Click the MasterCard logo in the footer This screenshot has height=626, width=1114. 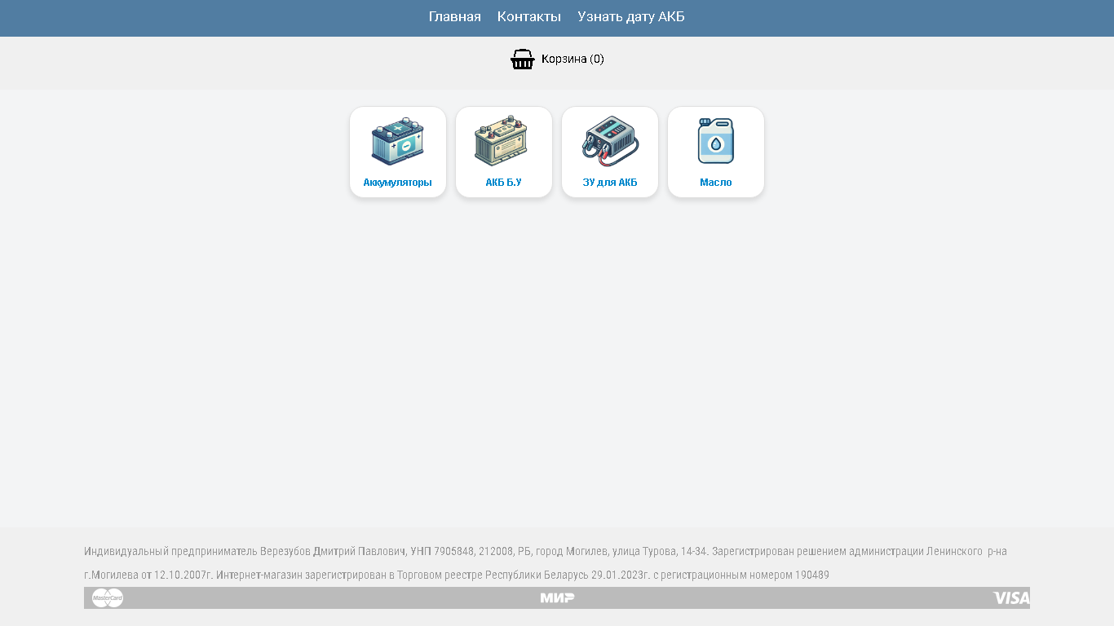pos(108,597)
